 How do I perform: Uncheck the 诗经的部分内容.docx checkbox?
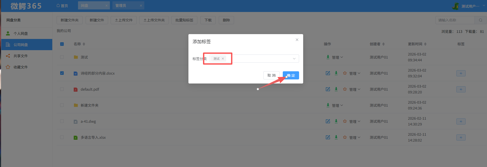pyautogui.click(x=62, y=73)
